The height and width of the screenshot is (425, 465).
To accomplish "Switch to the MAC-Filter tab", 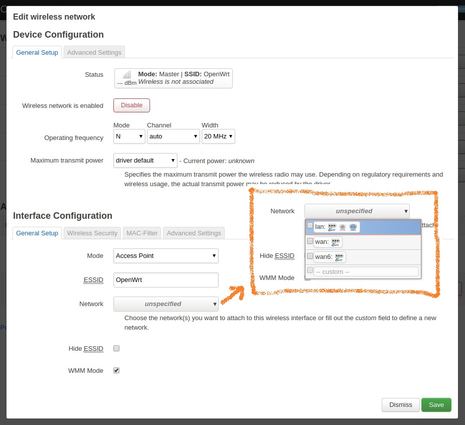I will coord(142,233).
